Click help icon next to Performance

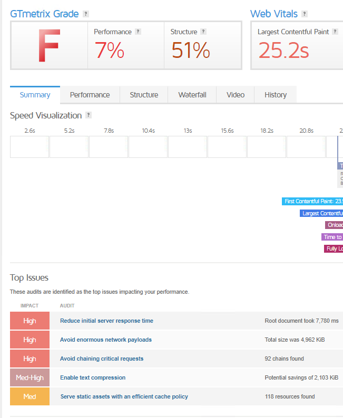tap(138, 32)
